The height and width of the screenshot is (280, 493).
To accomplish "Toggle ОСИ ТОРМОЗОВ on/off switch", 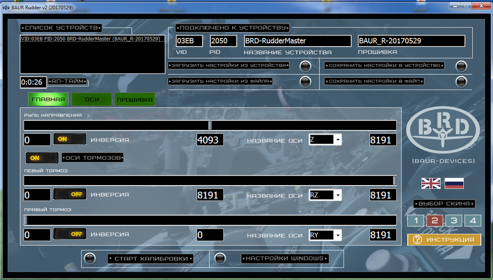I will coord(42,158).
